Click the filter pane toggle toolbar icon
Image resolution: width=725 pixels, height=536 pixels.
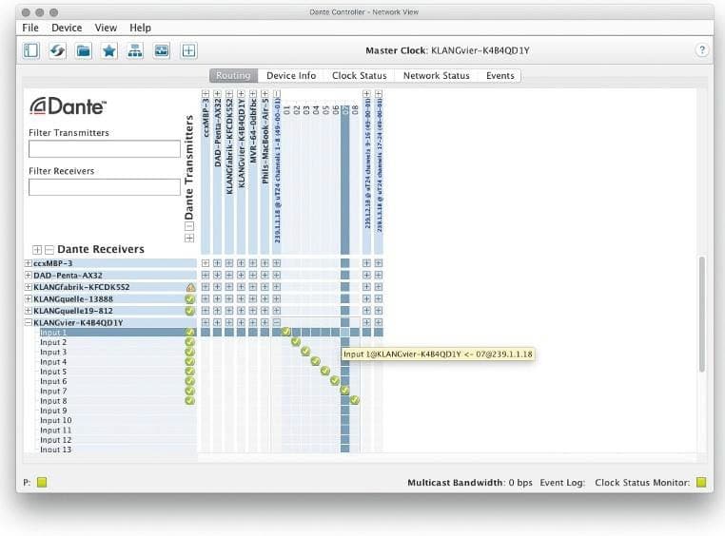click(x=31, y=50)
